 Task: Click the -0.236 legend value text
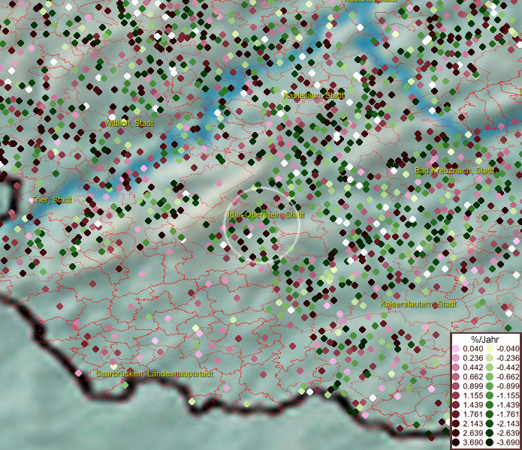[x=508, y=358]
